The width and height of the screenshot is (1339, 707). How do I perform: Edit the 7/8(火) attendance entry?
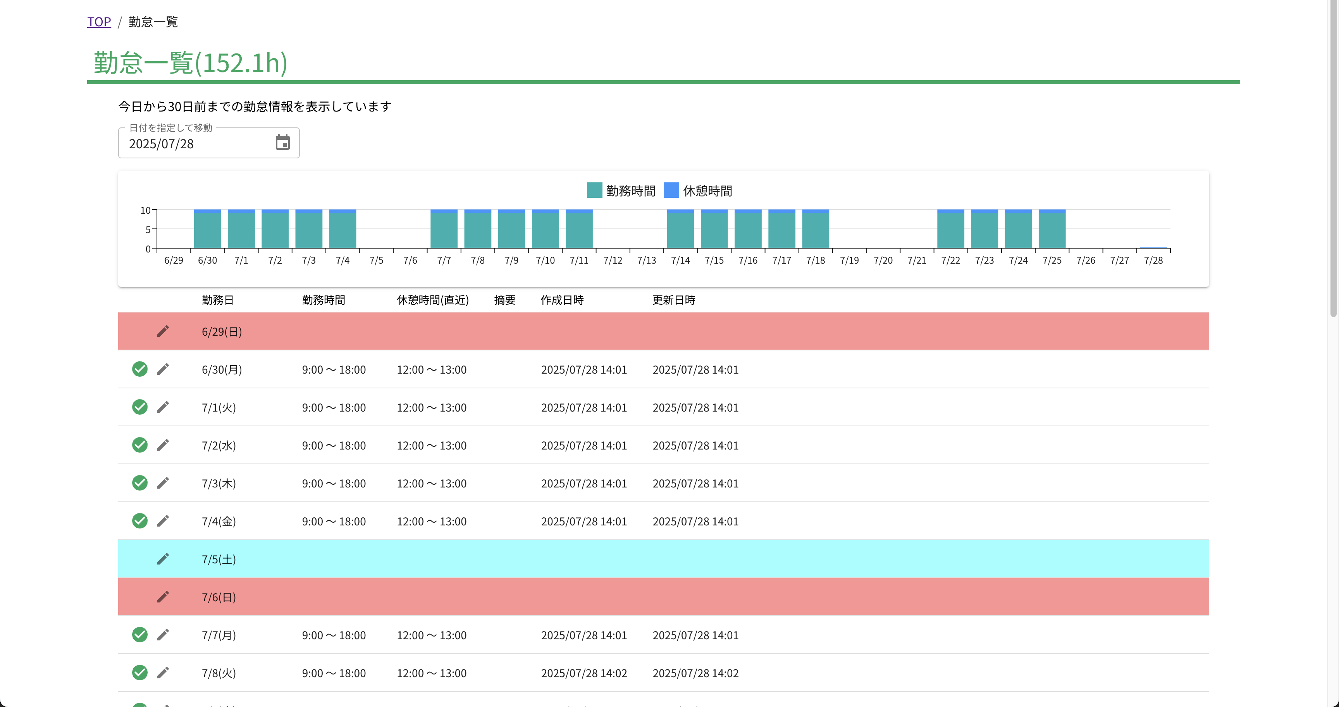point(163,673)
